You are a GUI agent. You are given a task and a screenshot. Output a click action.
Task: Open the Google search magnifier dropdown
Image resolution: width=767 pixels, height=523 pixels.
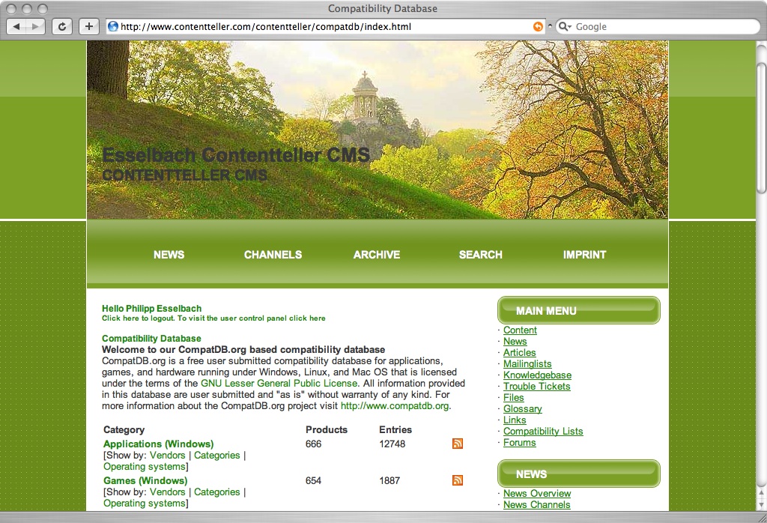tap(565, 26)
